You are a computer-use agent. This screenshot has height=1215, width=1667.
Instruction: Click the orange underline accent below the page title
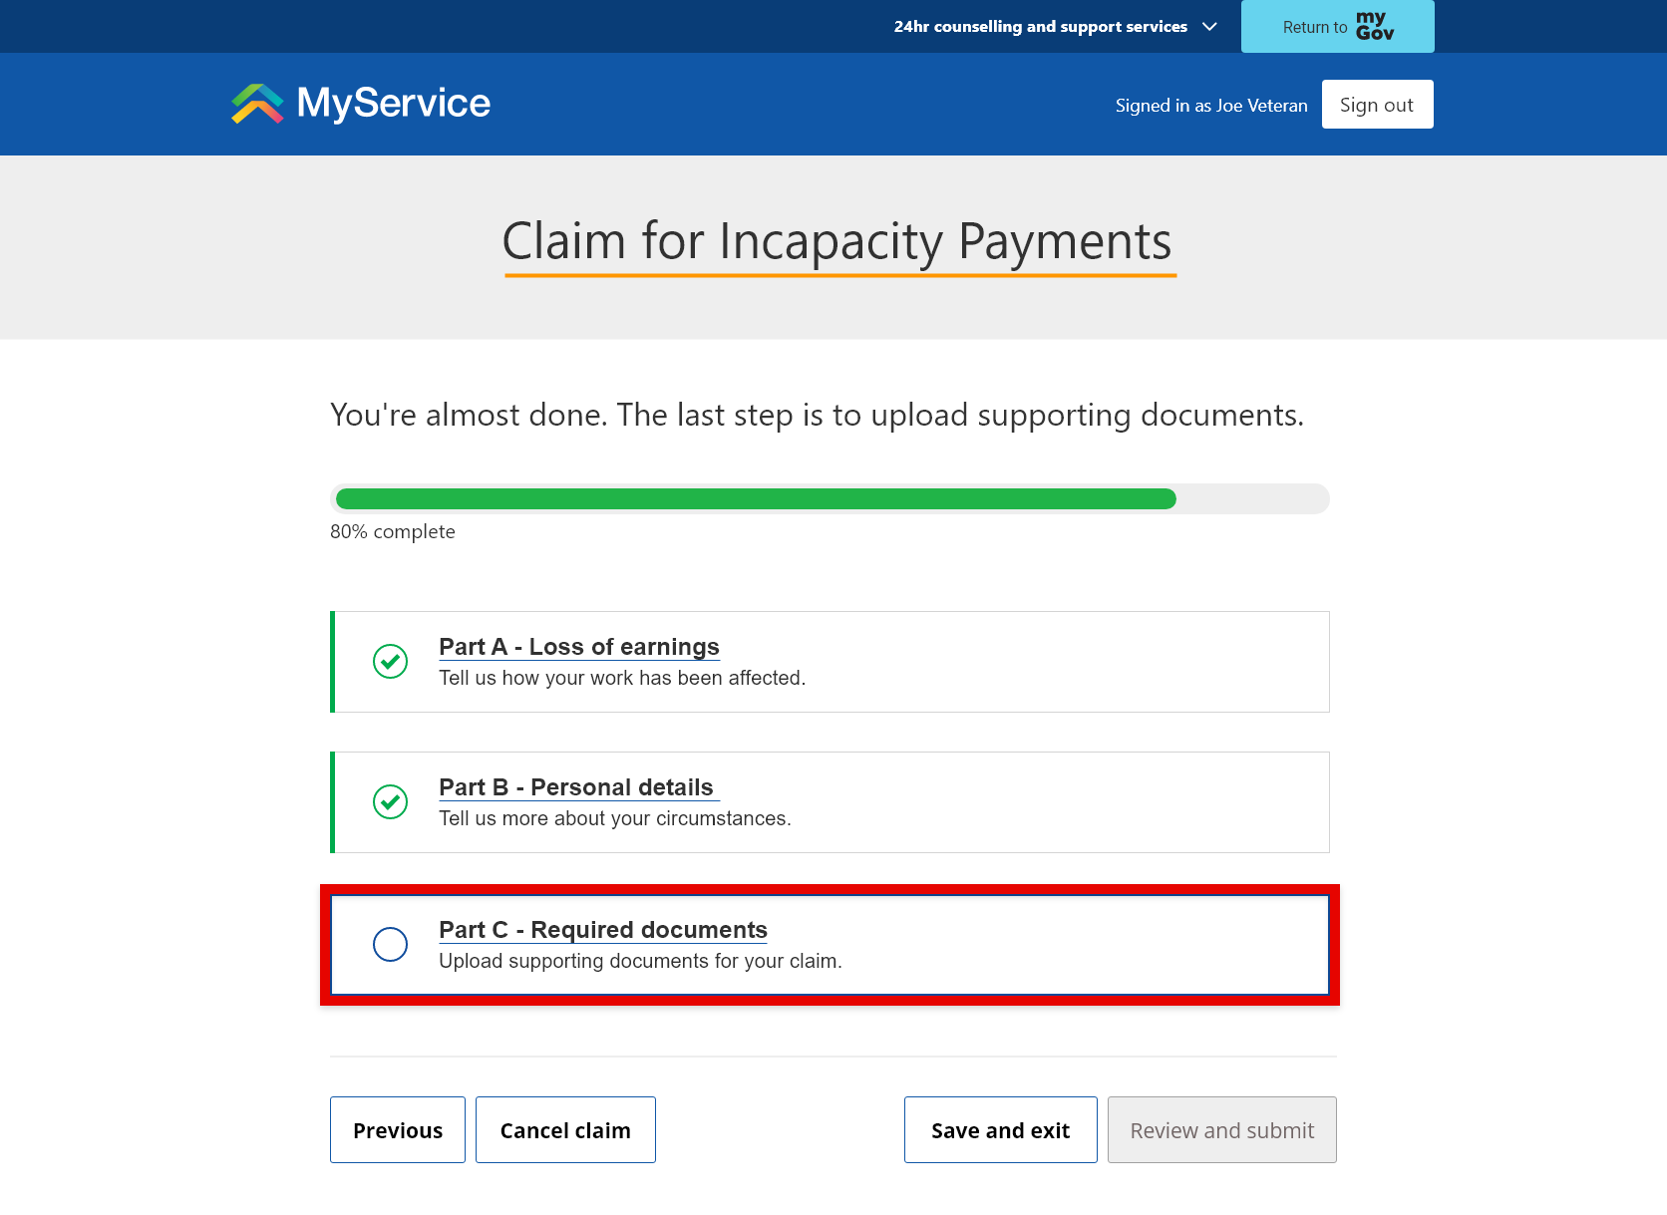838,273
